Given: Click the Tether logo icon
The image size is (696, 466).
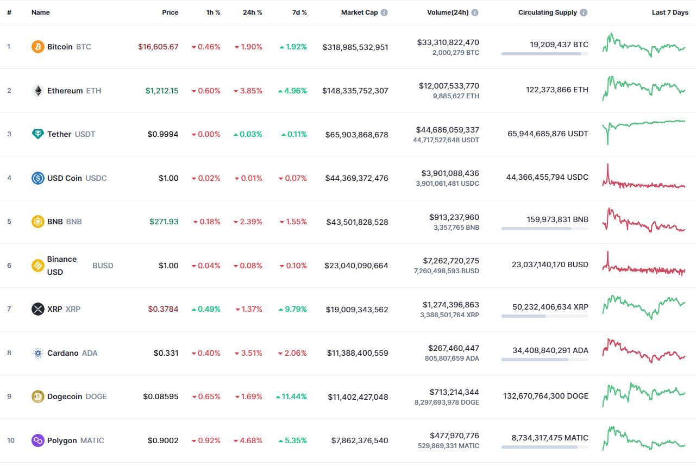Looking at the screenshot, I should (x=37, y=134).
